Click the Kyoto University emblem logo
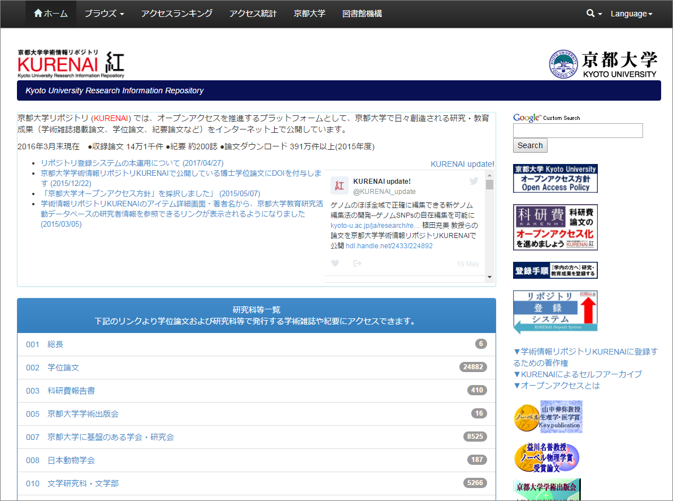The height and width of the screenshot is (501, 673). [x=563, y=64]
